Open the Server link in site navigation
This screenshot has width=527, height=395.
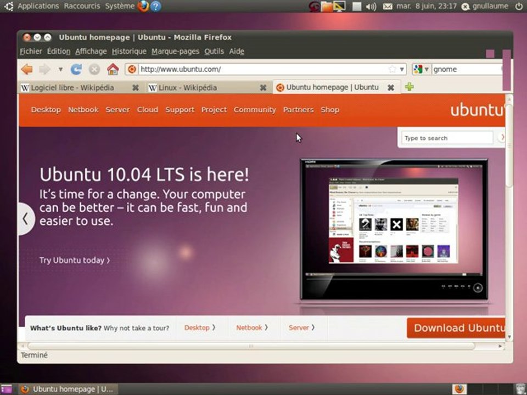click(117, 110)
